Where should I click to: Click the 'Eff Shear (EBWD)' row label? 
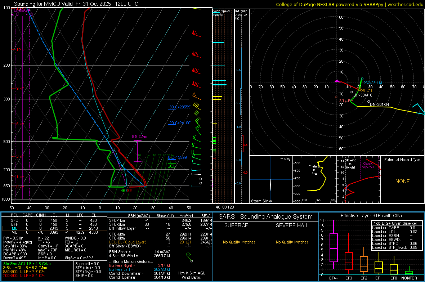pyautogui.click(x=125, y=246)
